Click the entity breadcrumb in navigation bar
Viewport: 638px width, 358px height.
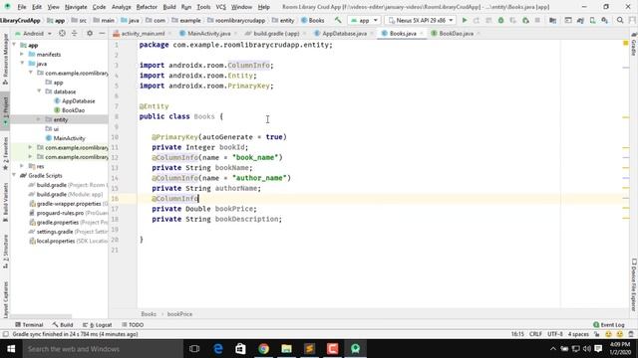point(283,20)
